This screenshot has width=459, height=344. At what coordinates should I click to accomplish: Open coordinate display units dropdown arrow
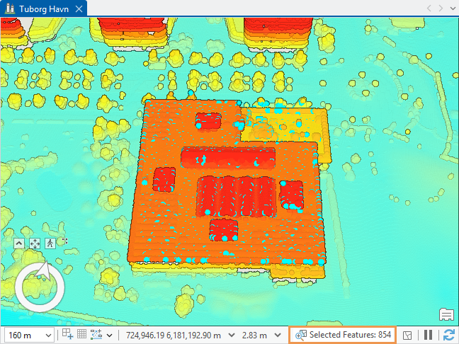point(229,335)
